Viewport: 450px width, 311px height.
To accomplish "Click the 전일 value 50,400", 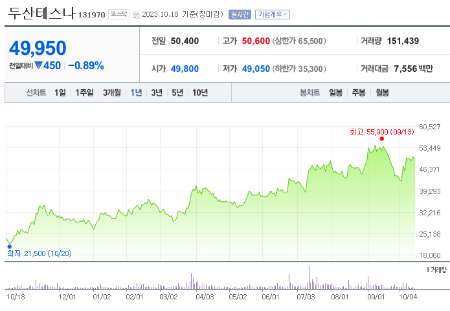I will 185,41.
